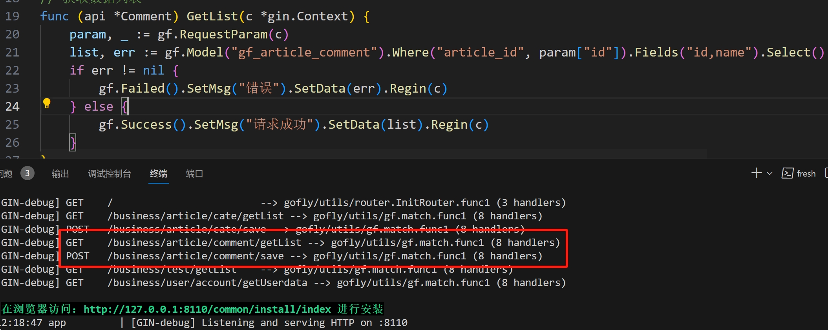
Task: Click the lightbulb quick-fix icon on line 24
Action: click(47, 103)
